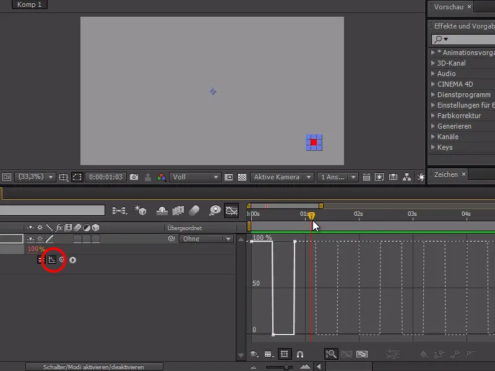Toggle always preview this view button
The image size is (495, 371).
(x=7, y=177)
